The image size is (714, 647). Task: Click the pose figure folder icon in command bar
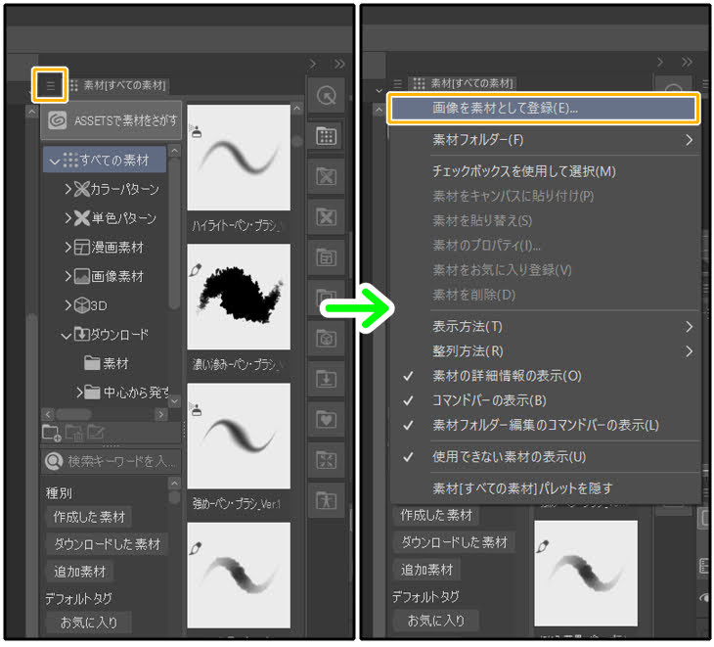point(326,501)
